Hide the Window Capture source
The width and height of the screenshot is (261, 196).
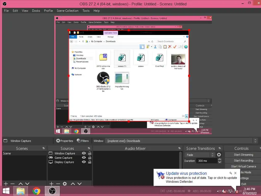[84, 153]
